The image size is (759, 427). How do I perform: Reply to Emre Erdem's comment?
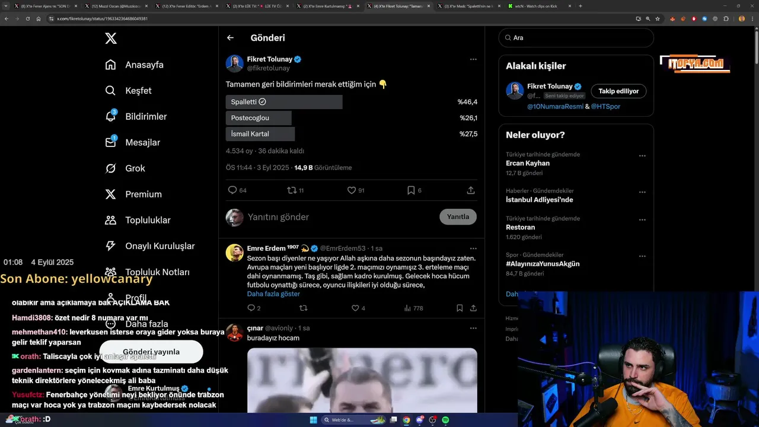coord(254,308)
